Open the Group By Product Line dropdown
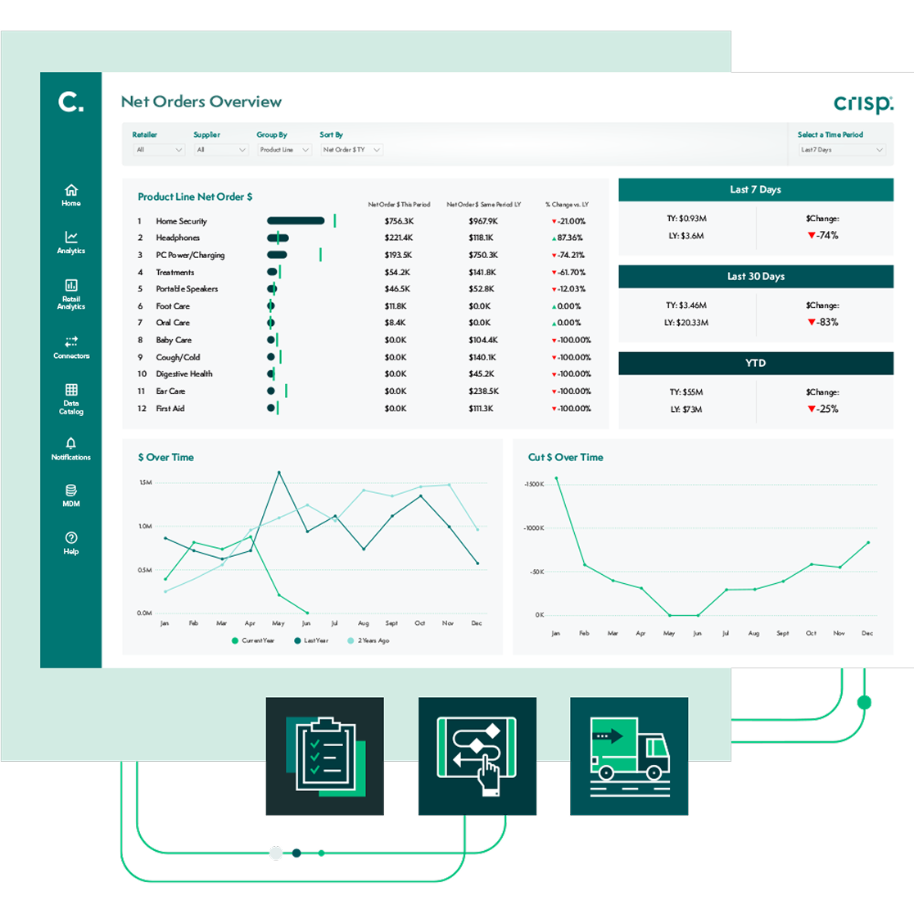 (x=284, y=150)
